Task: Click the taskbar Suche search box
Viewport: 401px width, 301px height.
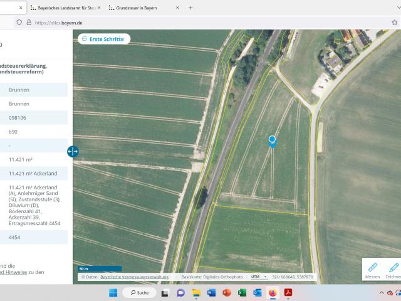Action: click(139, 293)
